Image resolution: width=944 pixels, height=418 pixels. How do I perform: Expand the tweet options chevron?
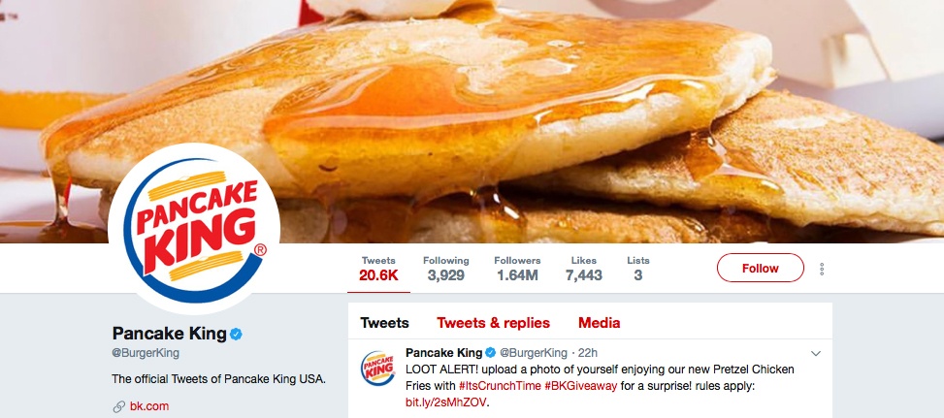coord(816,353)
